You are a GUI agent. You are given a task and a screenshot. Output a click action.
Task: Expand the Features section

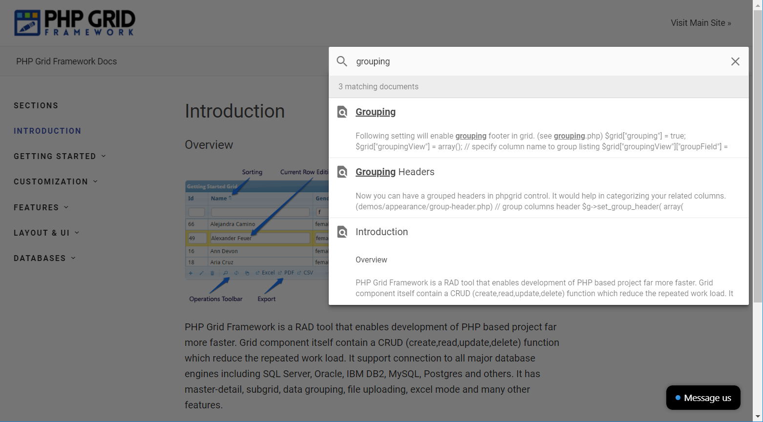(41, 208)
